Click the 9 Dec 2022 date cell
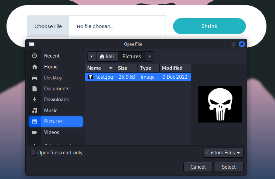Screen dimensions: 275x179 (175, 77)
